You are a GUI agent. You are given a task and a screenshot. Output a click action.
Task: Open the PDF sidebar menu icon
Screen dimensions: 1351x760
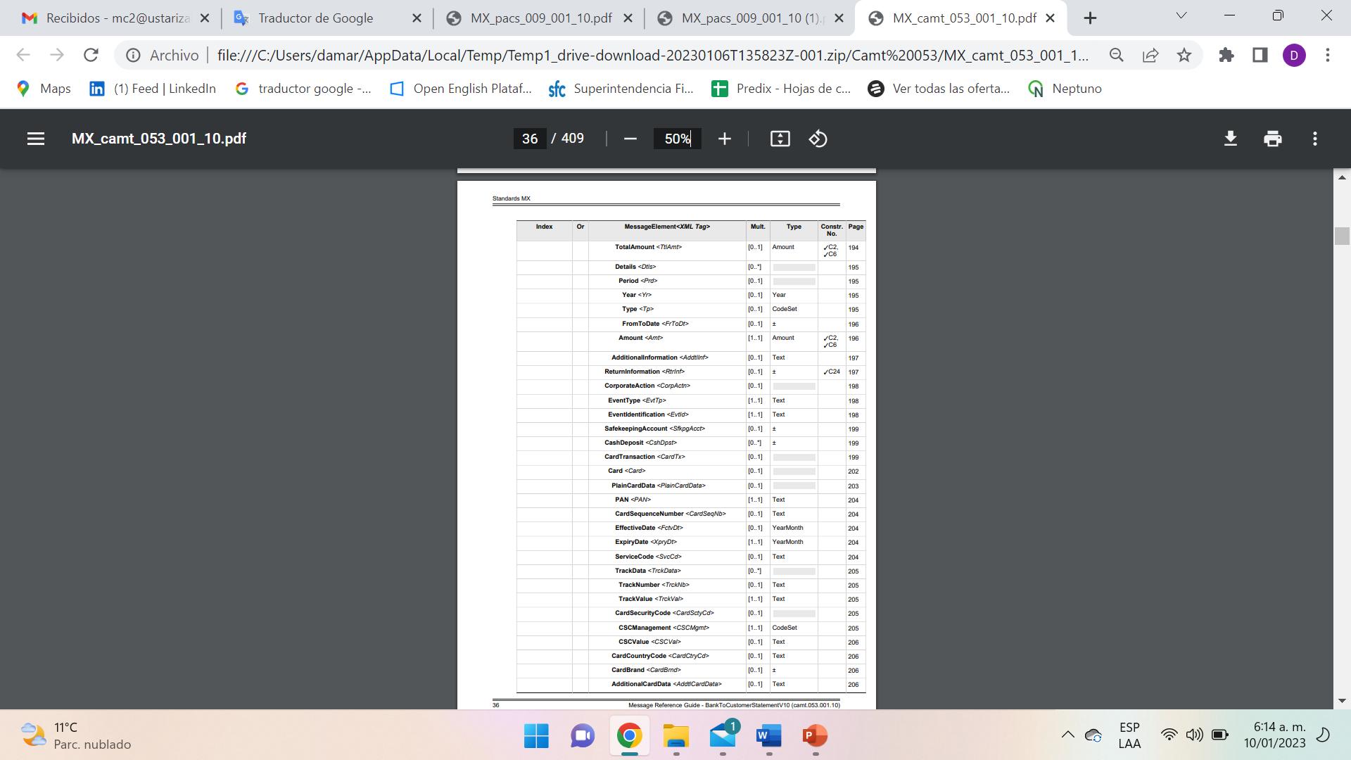coord(36,139)
